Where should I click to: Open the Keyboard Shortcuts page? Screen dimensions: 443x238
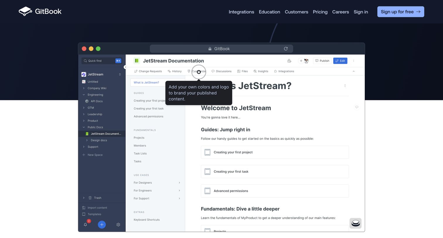point(147,220)
